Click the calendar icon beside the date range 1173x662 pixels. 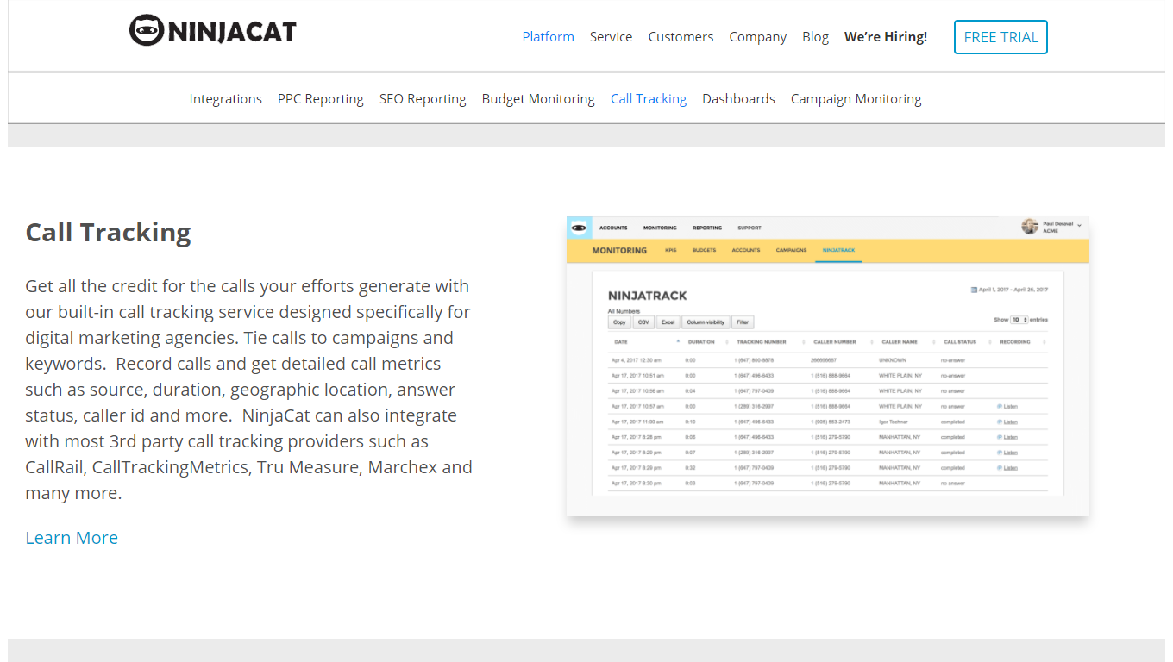[973, 290]
